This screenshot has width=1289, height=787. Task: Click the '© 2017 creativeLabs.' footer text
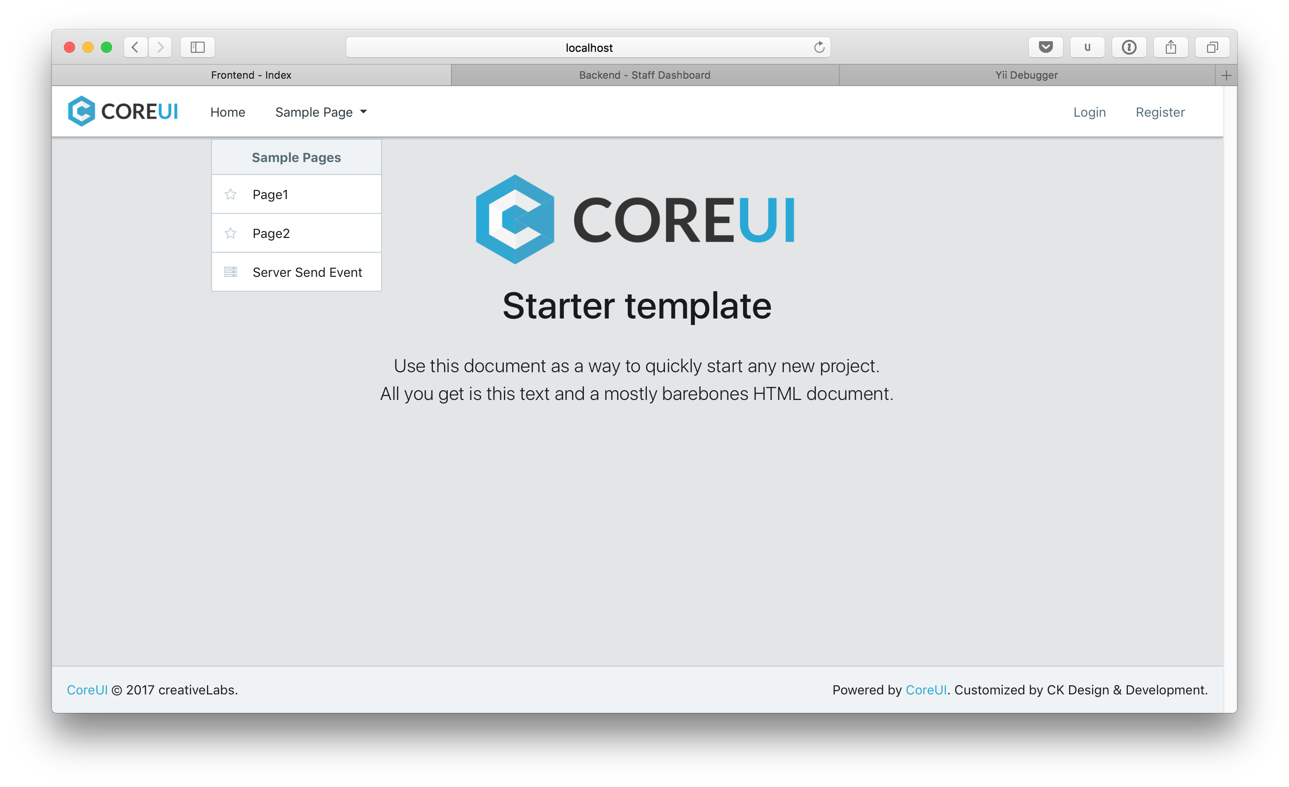175,690
